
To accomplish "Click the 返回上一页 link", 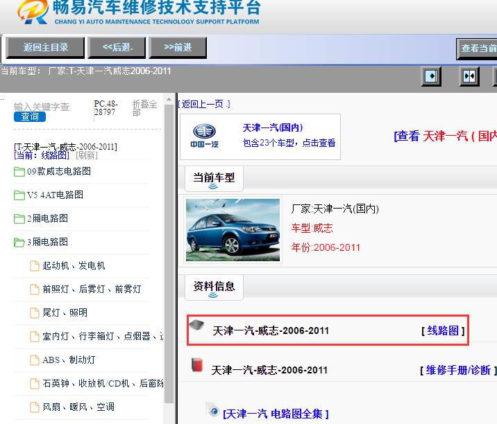I will (204, 104).
